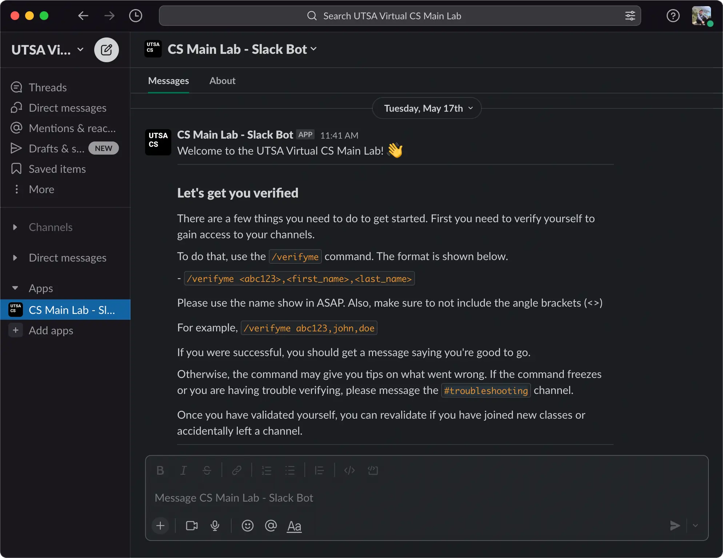Open the compose new message editor

[x=106, y=50]
